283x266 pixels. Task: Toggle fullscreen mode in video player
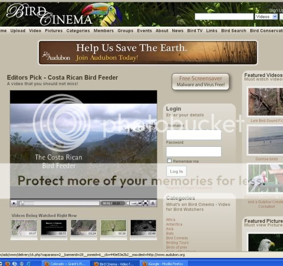(145, 203)
